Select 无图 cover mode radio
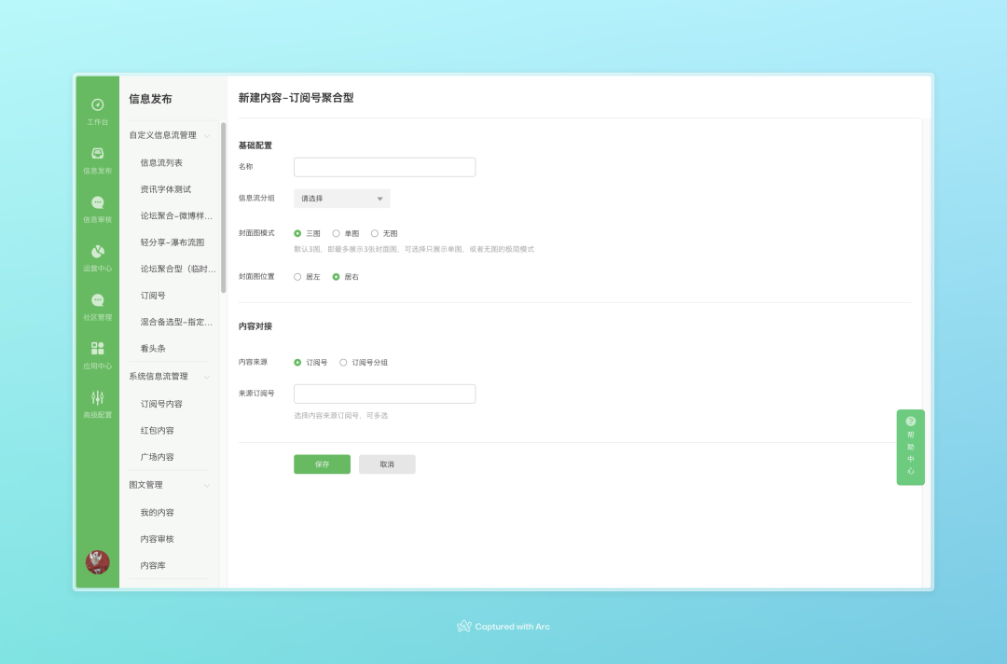 click(375, 234)
